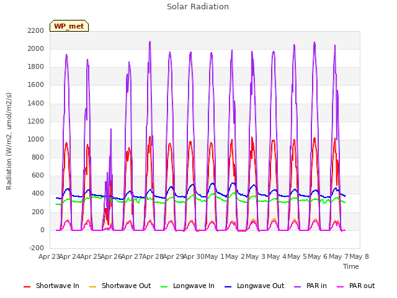Click the 2000 y-axis tick label
Screen dimensions: 397x298
(x=36, y=48)
